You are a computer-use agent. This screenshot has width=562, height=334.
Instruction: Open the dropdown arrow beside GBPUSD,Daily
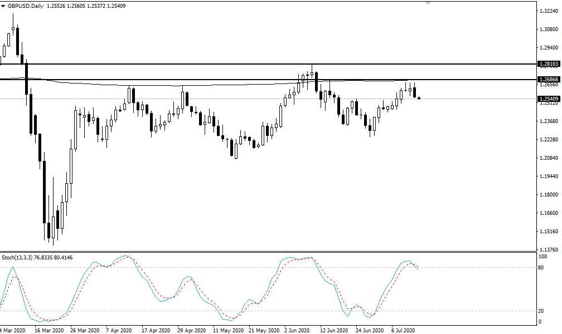[x=3, y=6]
